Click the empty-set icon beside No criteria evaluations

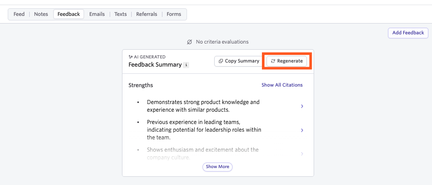point(189,42)
